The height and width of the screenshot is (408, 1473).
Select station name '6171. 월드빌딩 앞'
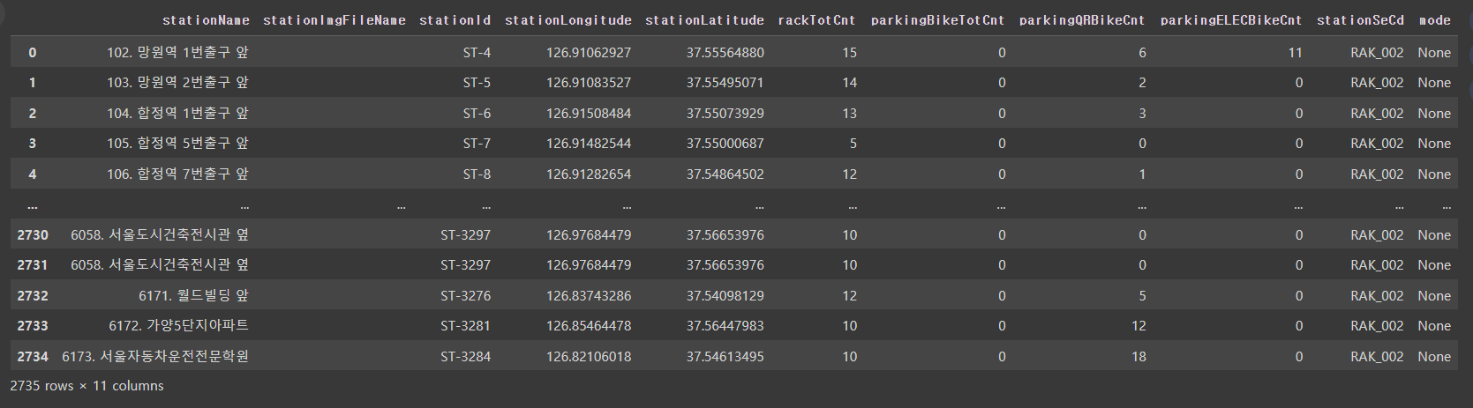(193, 296)
